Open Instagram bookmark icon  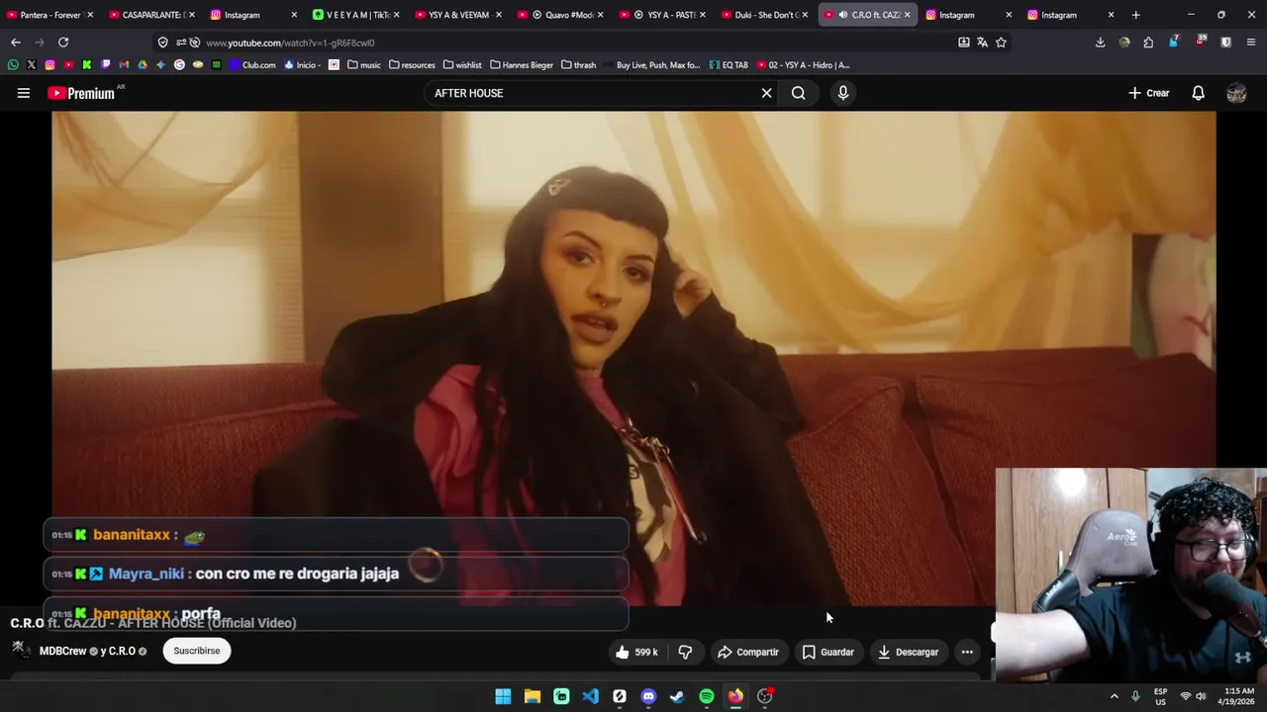(49, 65)
